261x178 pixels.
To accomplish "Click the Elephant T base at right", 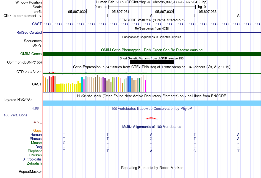I will 238,151.
